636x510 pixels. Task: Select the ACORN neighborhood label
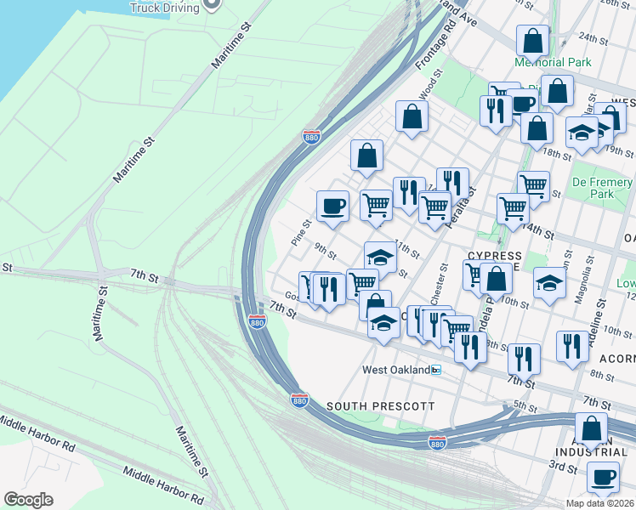[x=617, y=359]
